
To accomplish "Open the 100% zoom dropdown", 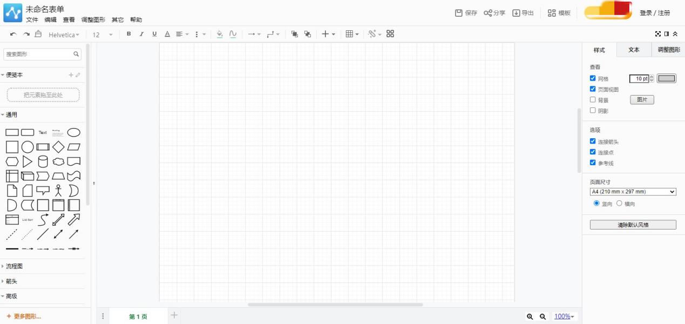I will 564,317.
